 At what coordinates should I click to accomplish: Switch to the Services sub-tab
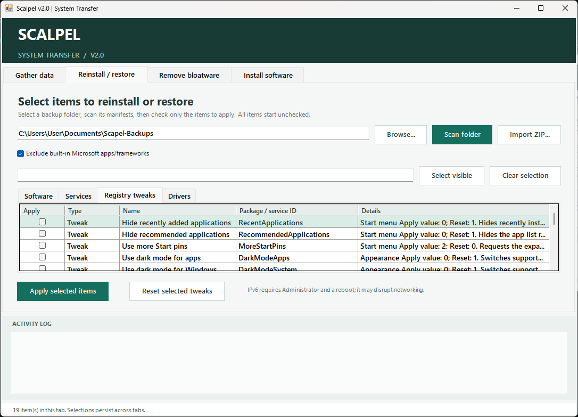click(78, 196)
